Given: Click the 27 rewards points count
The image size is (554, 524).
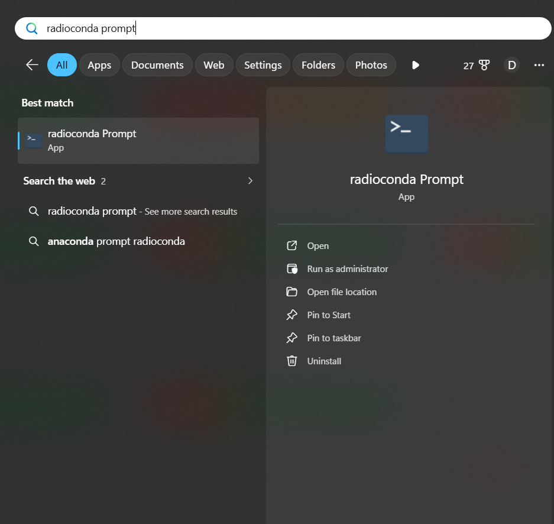Looking at the screenshot, I should tap(468, 66).
